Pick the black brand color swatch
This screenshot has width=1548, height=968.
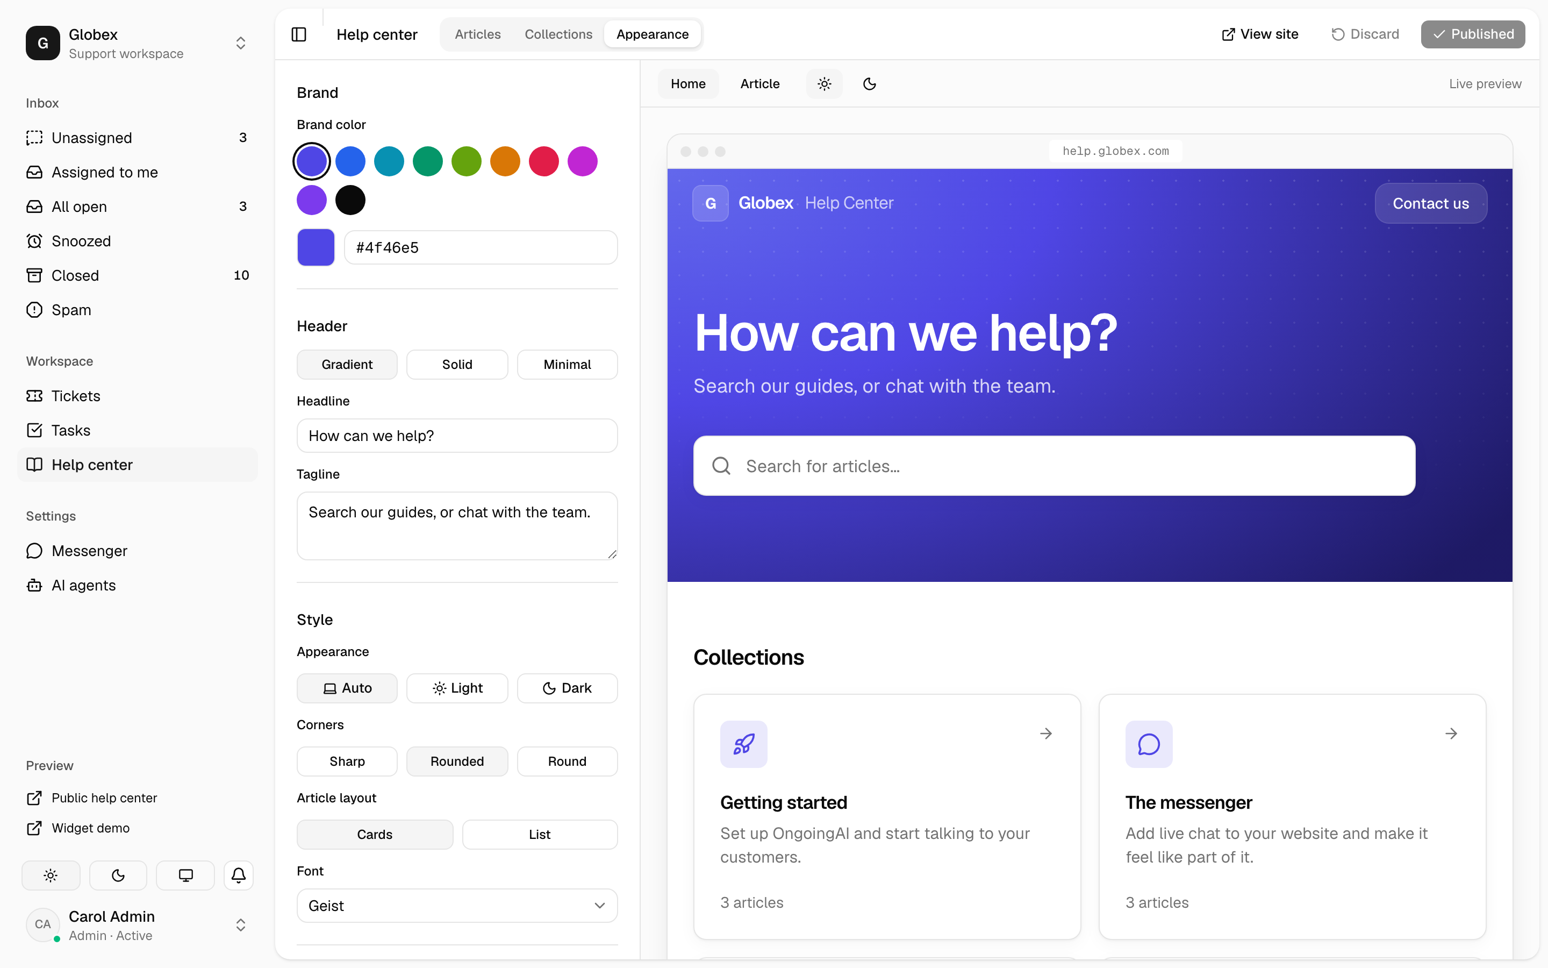[350, 201]
